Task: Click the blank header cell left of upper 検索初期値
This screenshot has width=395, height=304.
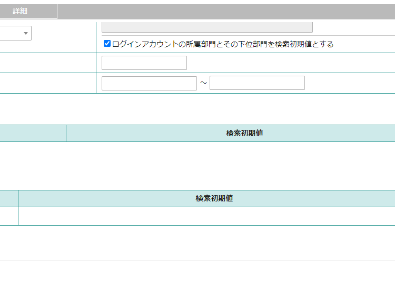Action: (33, 133)
